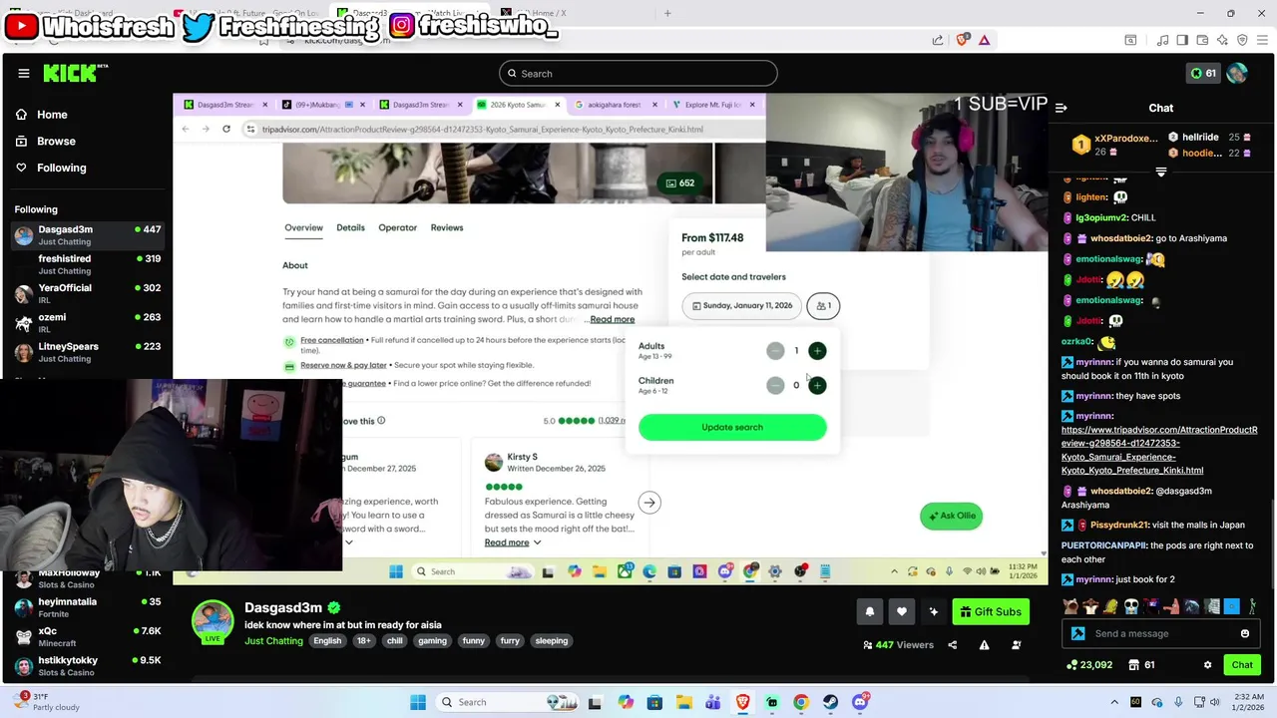Select the xQc channel in sidebar
The height and width of the screenshot is (718, 1277).
pos(88,636)
